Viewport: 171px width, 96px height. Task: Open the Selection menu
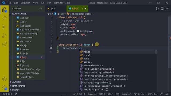(26, 3)
